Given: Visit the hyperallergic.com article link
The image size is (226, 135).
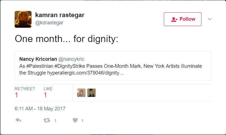Looking at the screenshot, I should [x=86, y=73].
